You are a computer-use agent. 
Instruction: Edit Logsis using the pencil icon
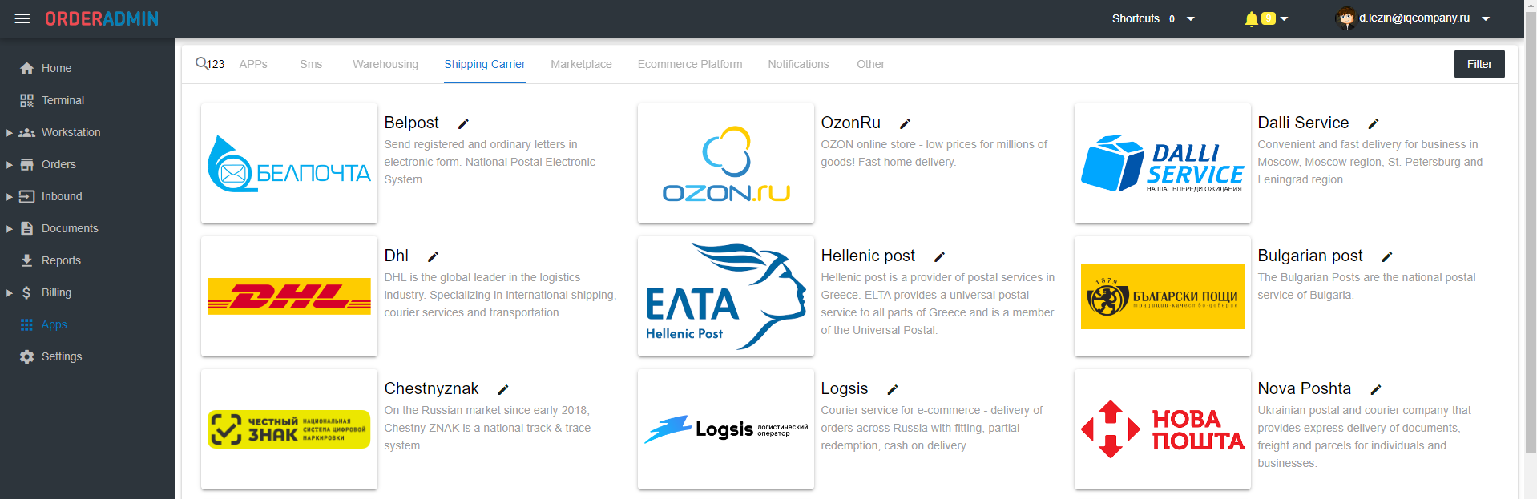(x=893, y=389)
